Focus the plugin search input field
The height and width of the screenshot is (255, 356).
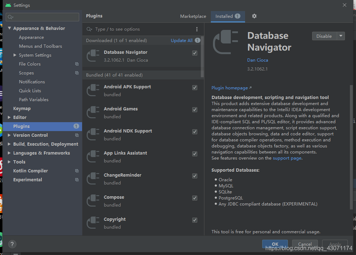pyautogui.click(x=143, y=29)
